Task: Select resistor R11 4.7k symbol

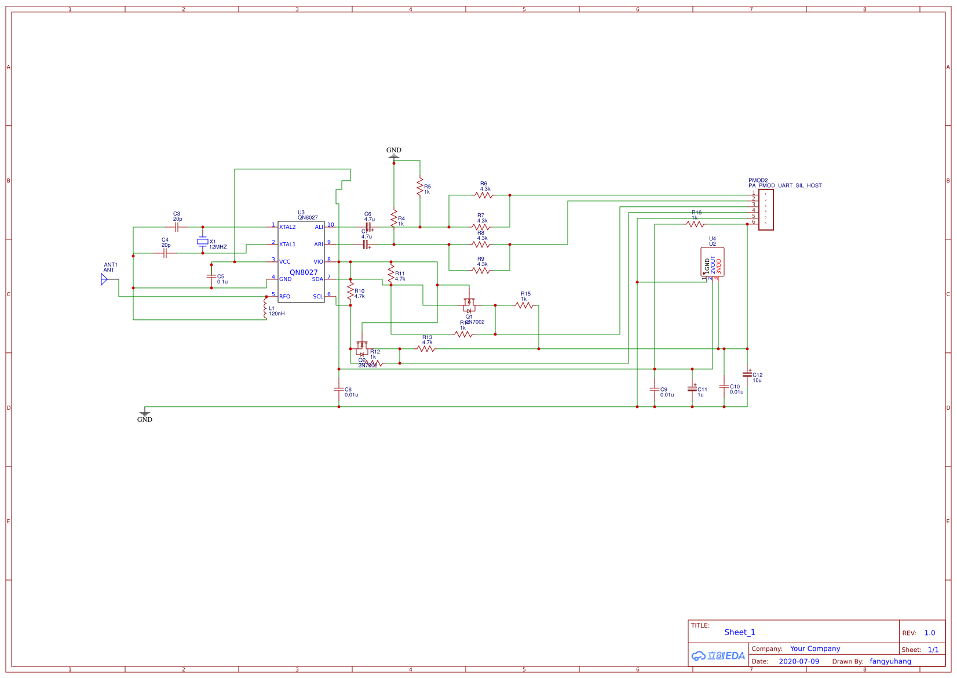Action: 391,274
